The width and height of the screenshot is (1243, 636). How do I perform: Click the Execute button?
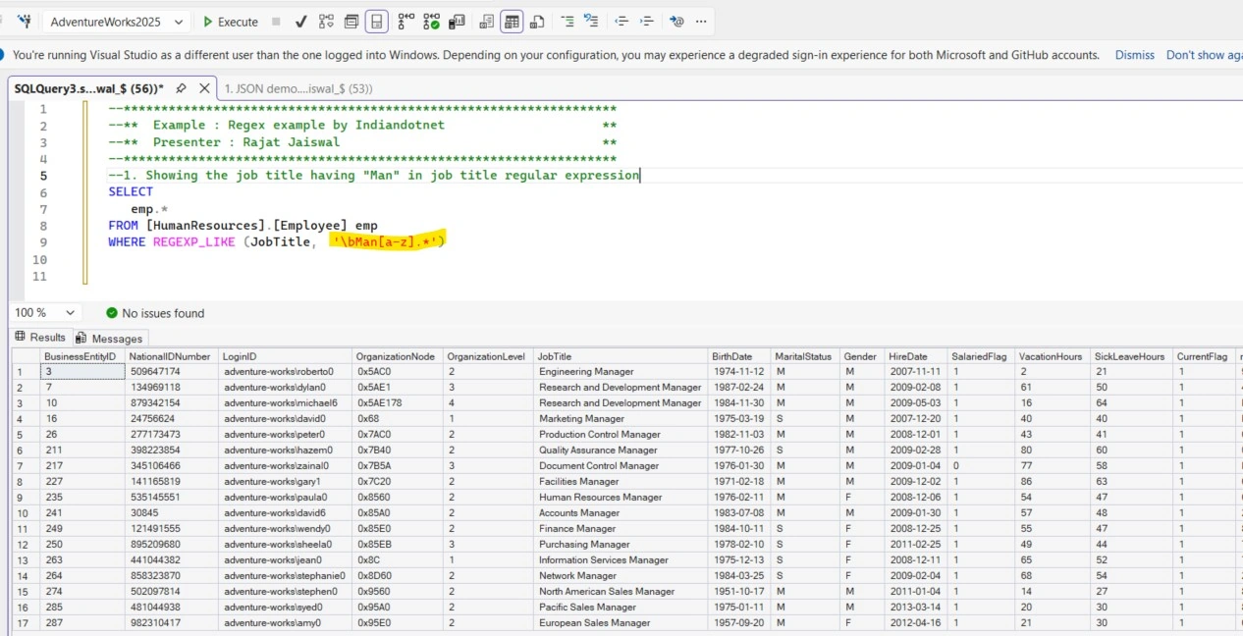(x=231, y=22)
